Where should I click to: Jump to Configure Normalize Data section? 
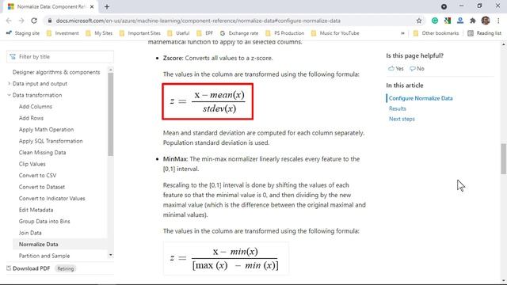[421, 98]
